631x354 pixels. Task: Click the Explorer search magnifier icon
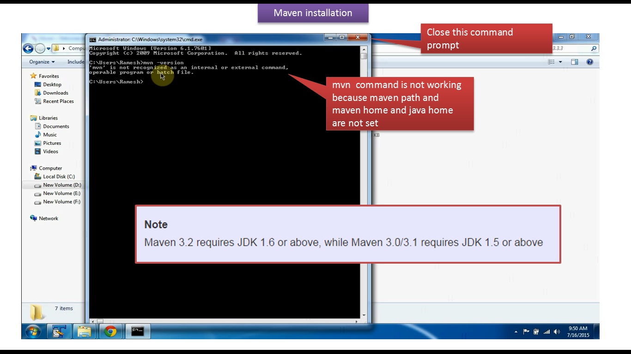(594, 48)
